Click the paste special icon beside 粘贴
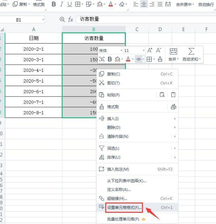The width and height of the screenshot is (216, 224). [173, 95]
